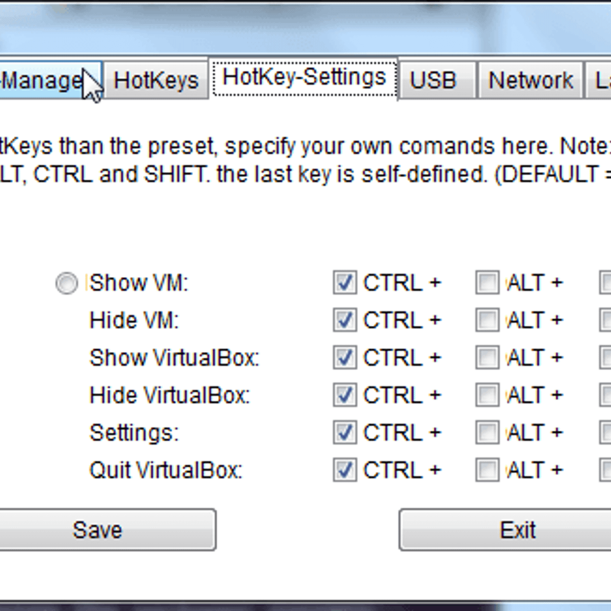Select the Network tab
This screenshot has height=611, width=611.
point(531,80)
